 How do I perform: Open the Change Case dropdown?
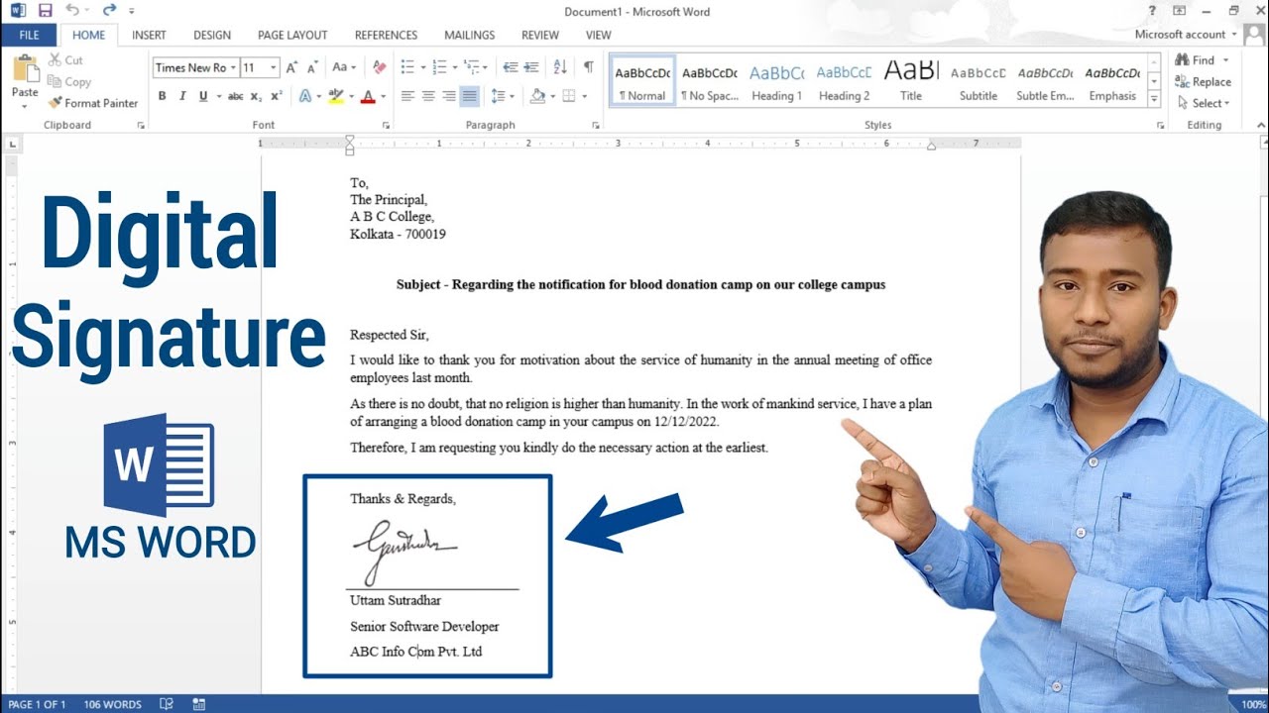(344, 67)
